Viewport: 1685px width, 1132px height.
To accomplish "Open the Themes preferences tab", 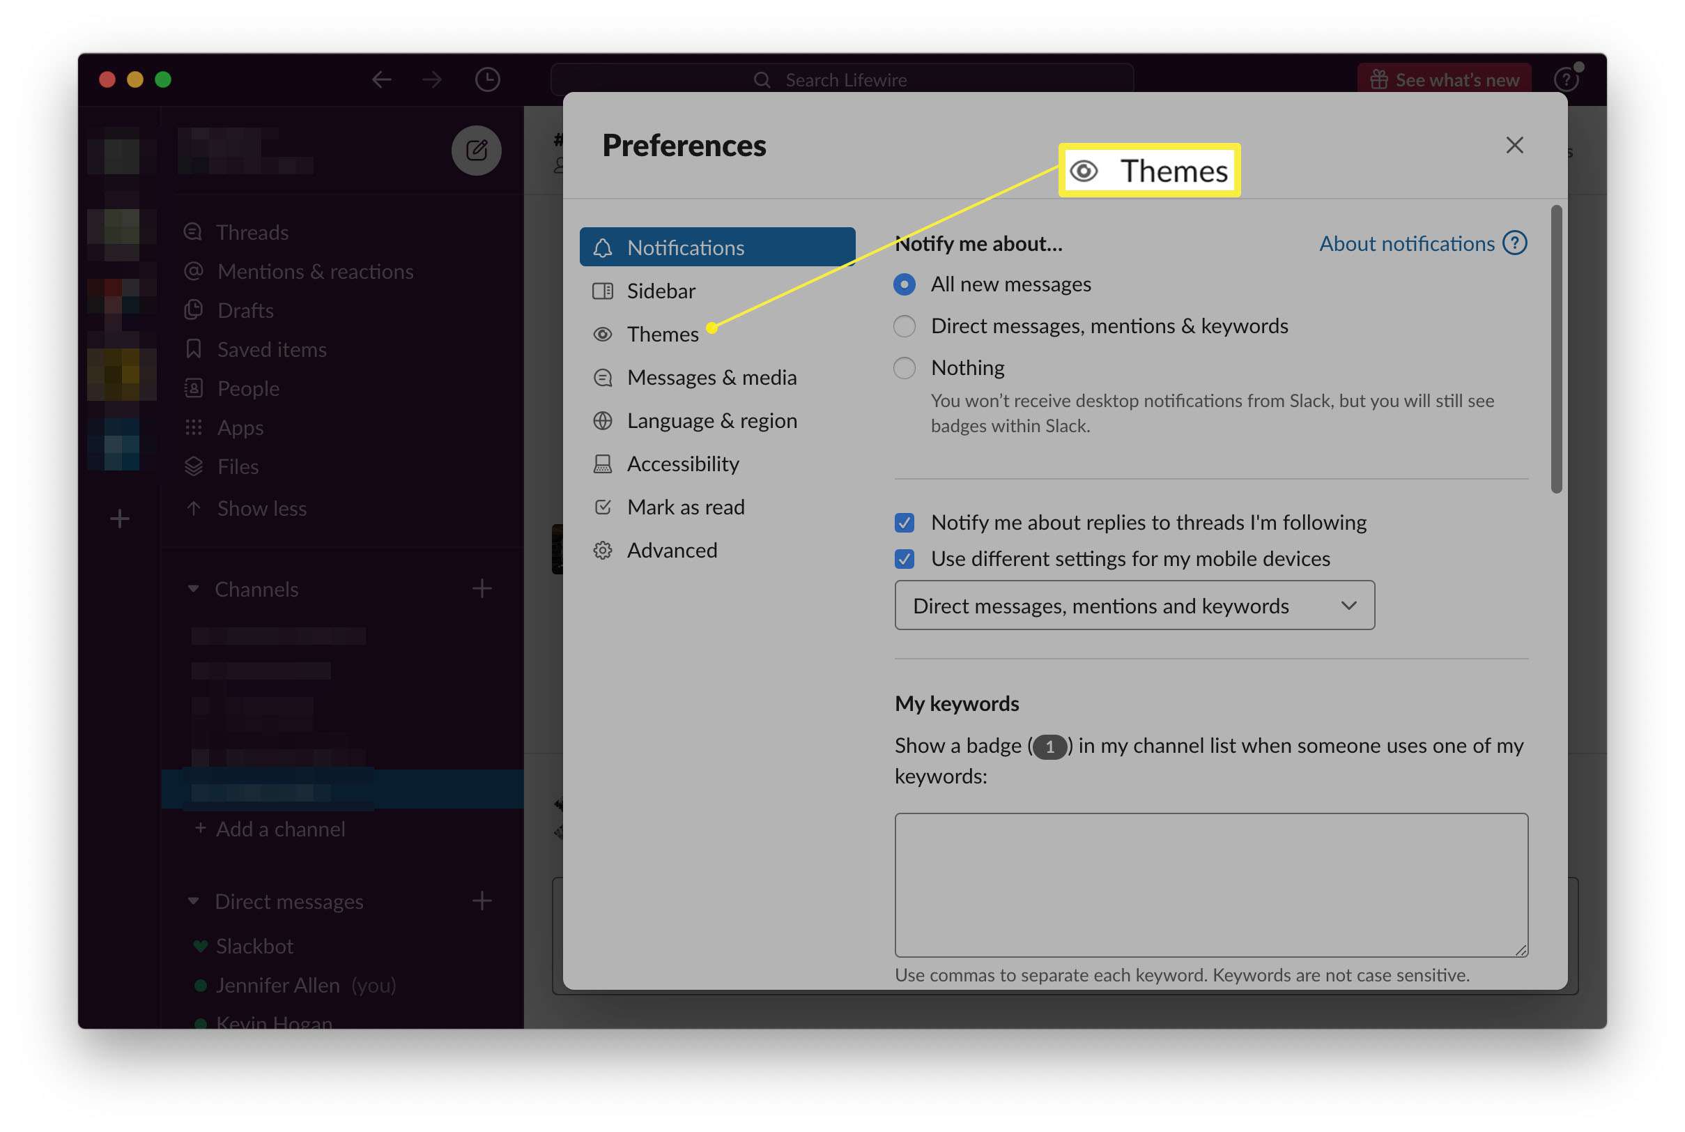I will (663, 333).
